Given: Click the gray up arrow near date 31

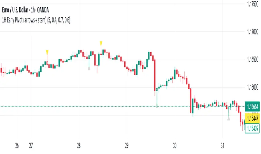Looking at the screenshot, I should coord(229,118).
